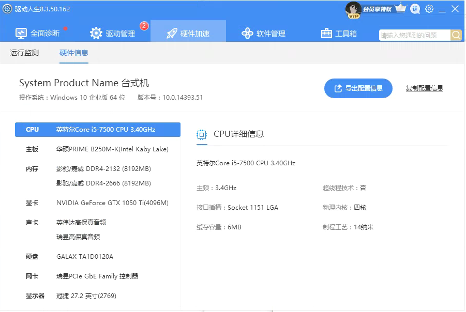466x312 pixels.
Task: Click the 操作系统 Windows 10 企业版 text
Action: point(72,97)
